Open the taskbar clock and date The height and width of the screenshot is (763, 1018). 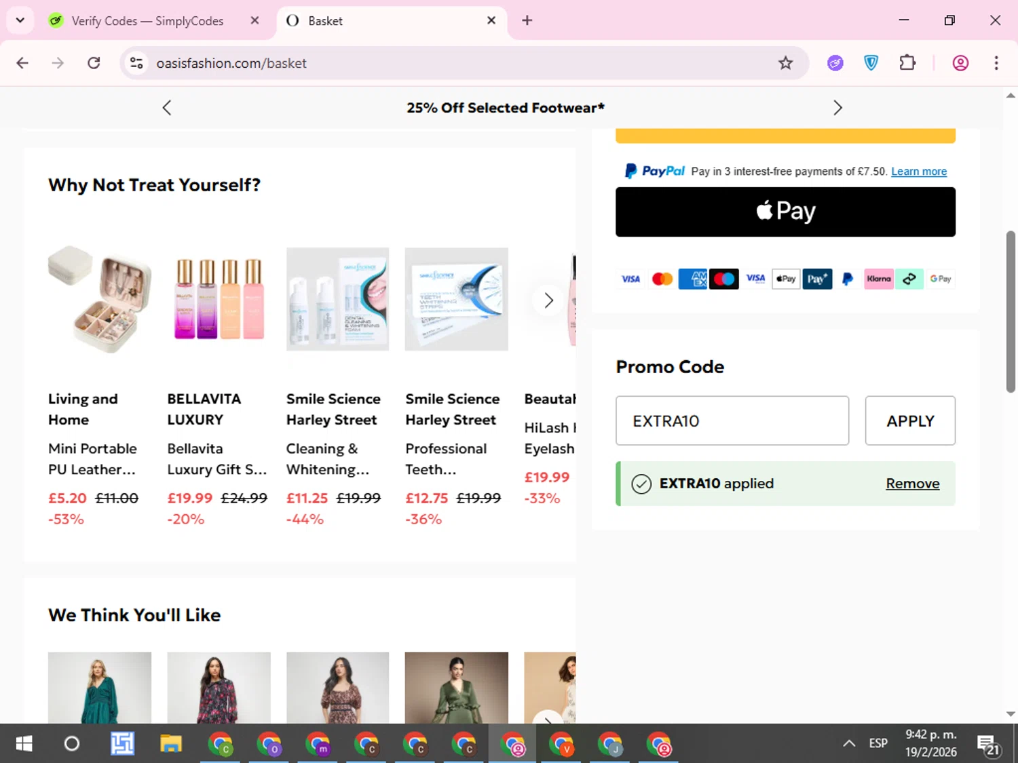(930, 743)
